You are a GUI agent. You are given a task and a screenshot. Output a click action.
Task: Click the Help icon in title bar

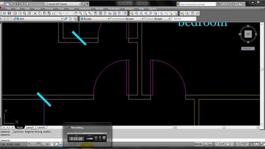(x=240, y=4)
